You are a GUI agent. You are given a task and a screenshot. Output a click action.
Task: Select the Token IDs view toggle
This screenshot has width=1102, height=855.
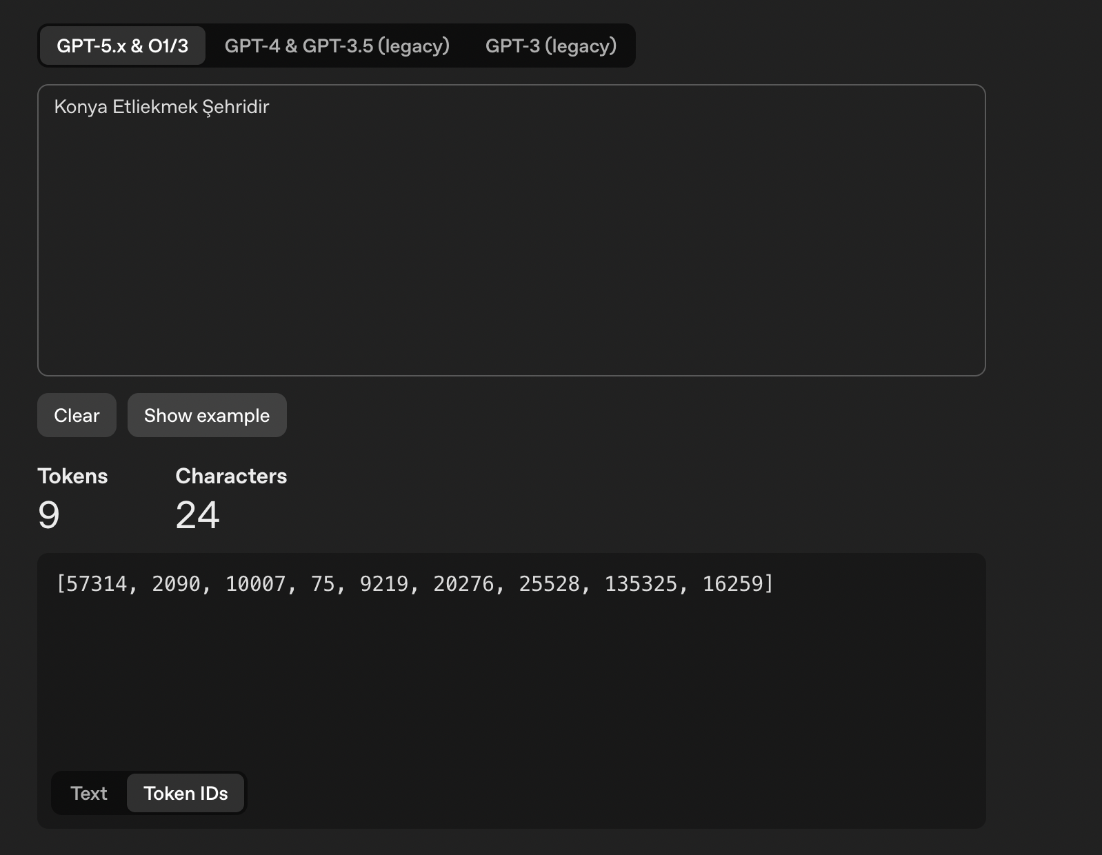click(186, 794)
